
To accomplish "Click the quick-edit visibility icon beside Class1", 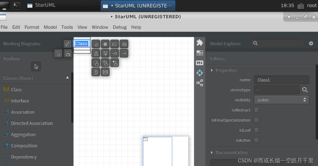I will [67, 44].
